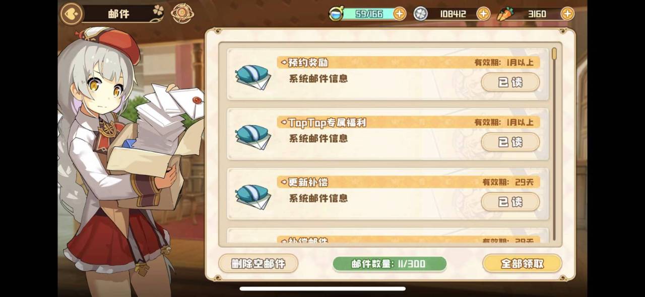Open the envelope icon of 预约奖励 mail
Image resolution: width=645 pixels, height=297 pixels.
[253, 78]
